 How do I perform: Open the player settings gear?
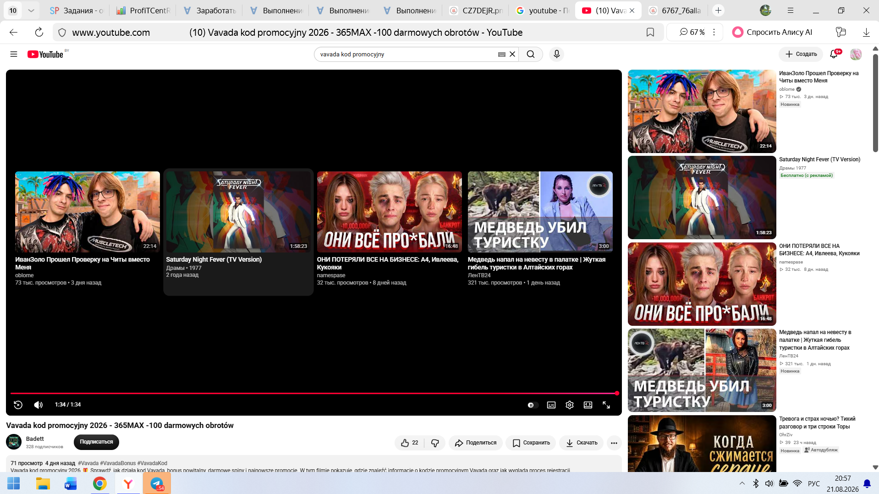[570, 405]
